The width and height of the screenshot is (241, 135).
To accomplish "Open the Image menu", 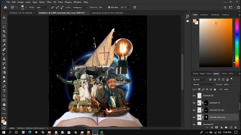I will [20, 2].
